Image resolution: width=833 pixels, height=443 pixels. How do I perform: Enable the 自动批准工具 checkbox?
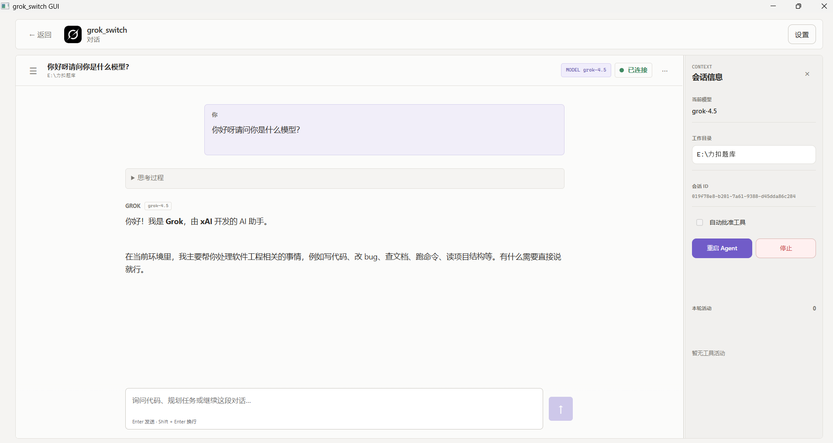(700, 222)
